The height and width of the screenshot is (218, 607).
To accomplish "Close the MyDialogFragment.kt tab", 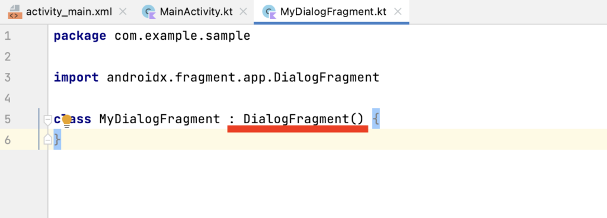I will (x=398, y=12).
